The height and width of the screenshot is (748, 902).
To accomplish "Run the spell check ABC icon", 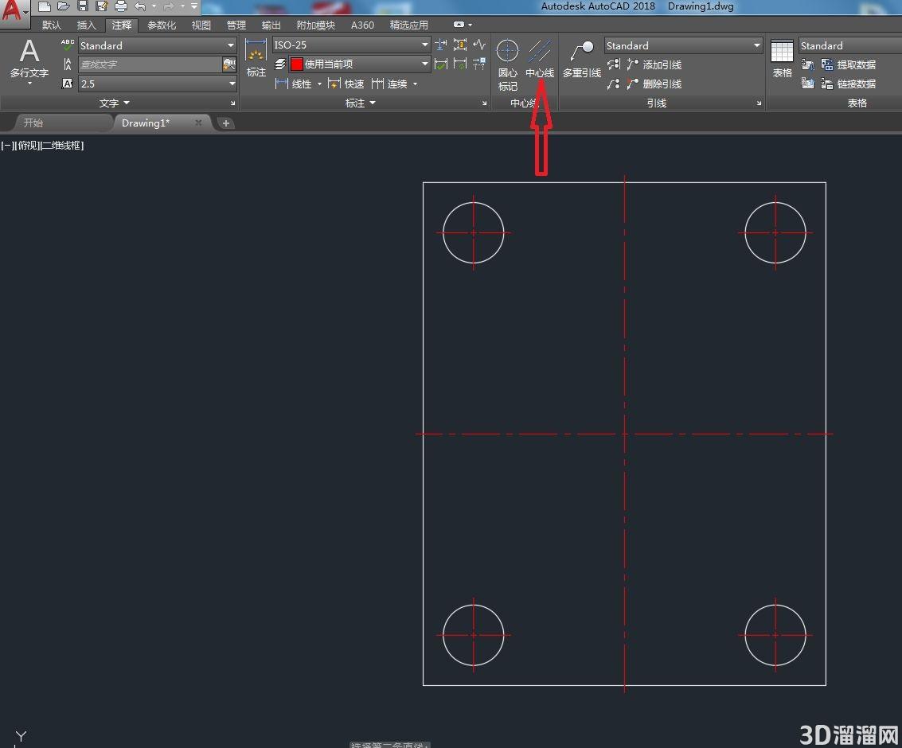I will coord(68,45).
